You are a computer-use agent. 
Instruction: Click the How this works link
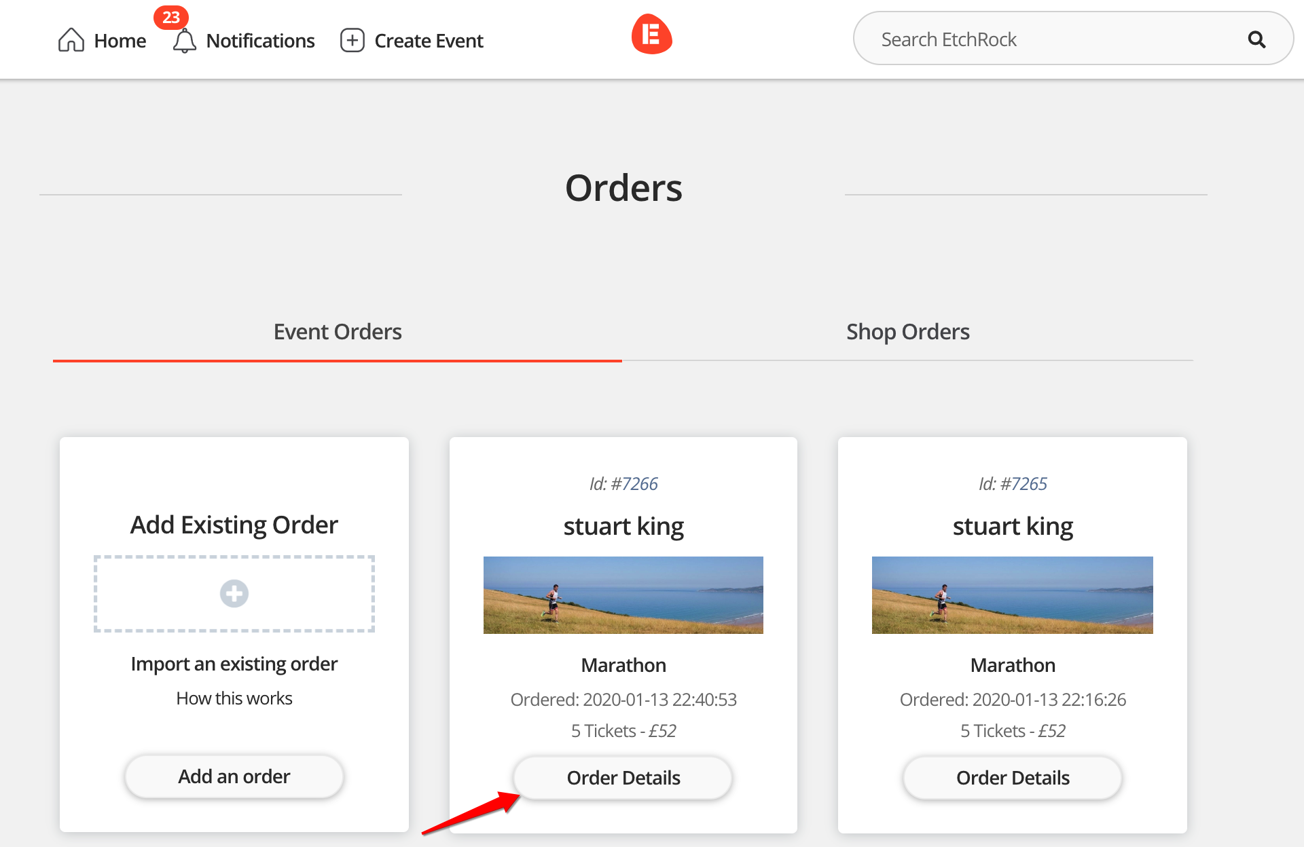click(234, 698)
